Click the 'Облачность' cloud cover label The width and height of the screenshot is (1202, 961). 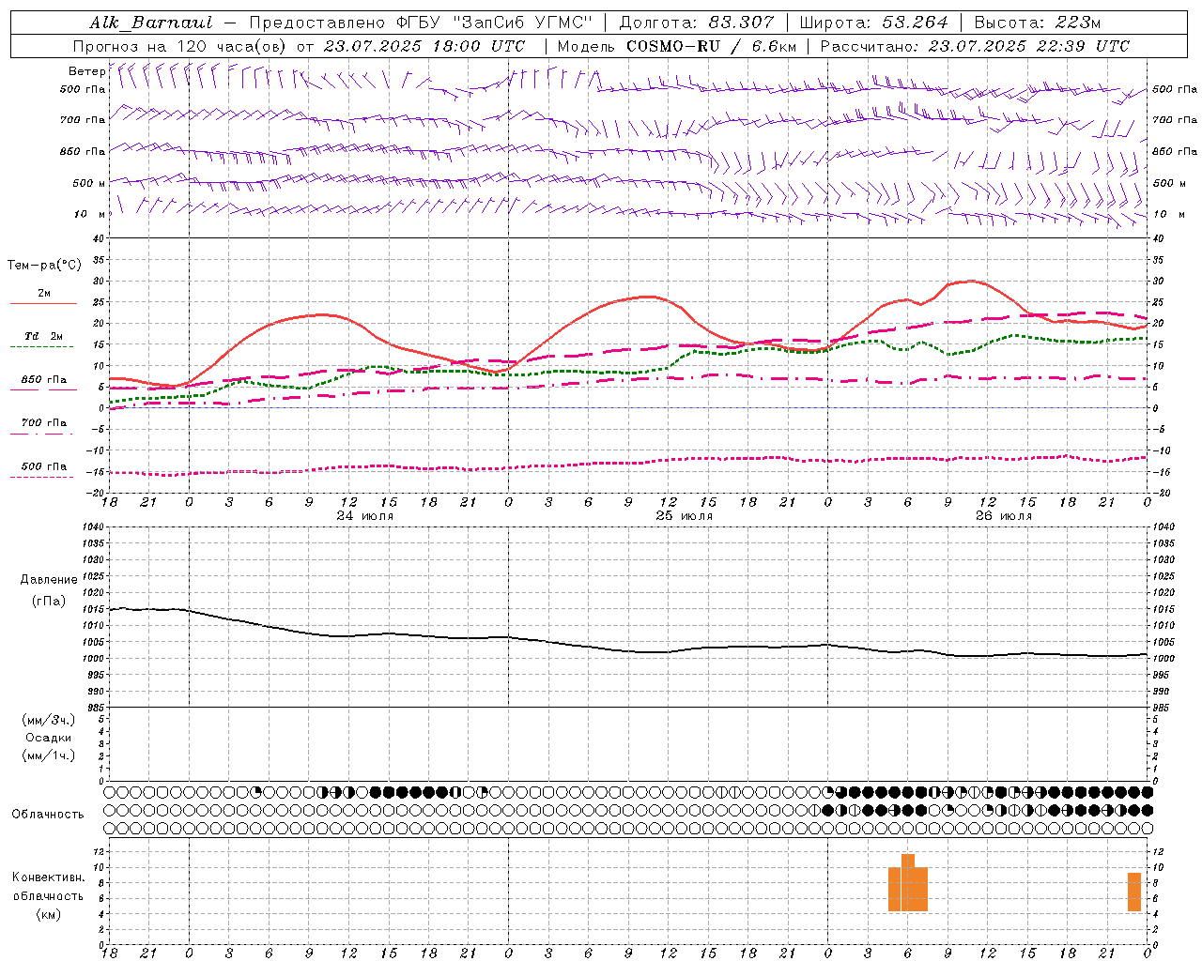48,815
